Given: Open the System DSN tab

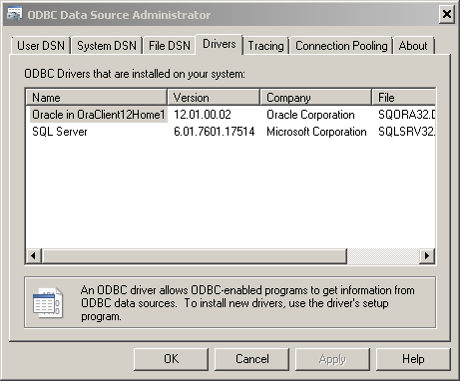Looking at the screenshot, I should [x=107, y=45].
